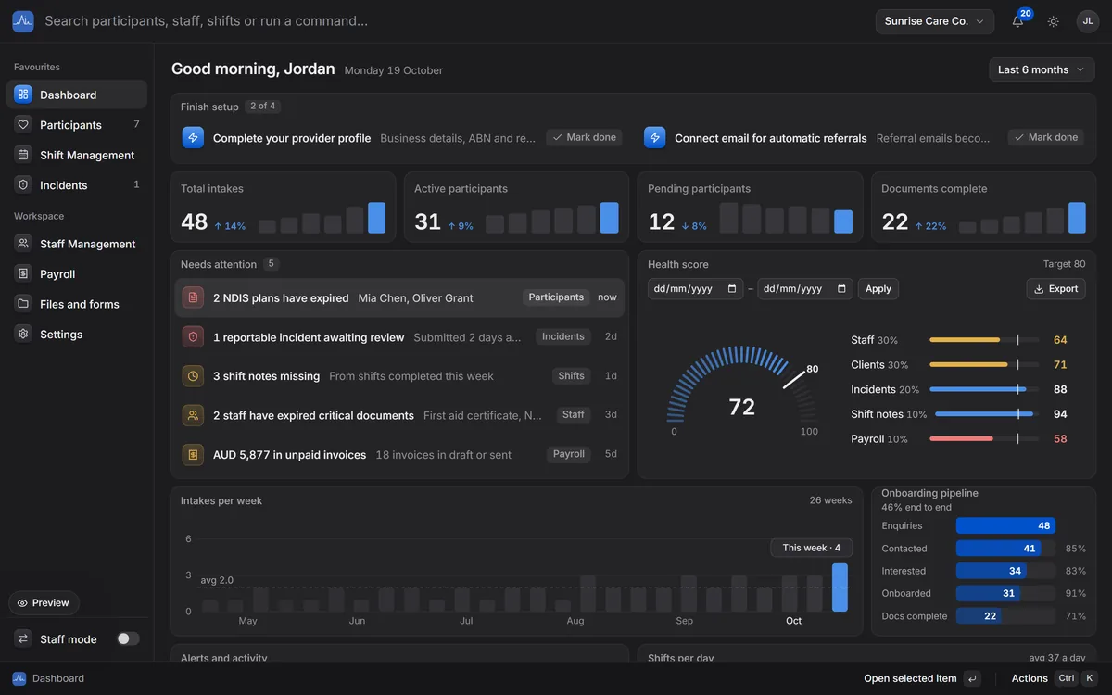Export the health score data
The width and height of the screenshot is (1112, 695).
(x=1055, y=288)
